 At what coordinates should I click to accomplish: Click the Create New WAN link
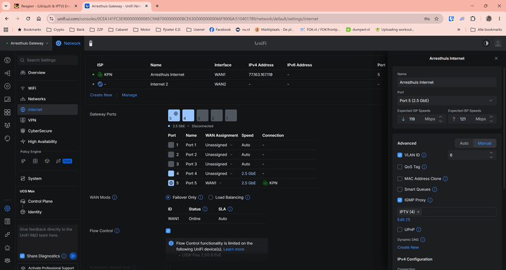(x=101, y=95)
